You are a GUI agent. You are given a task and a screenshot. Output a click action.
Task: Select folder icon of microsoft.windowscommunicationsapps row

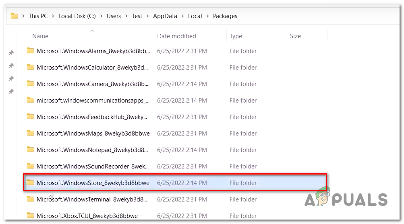(30, 100)
